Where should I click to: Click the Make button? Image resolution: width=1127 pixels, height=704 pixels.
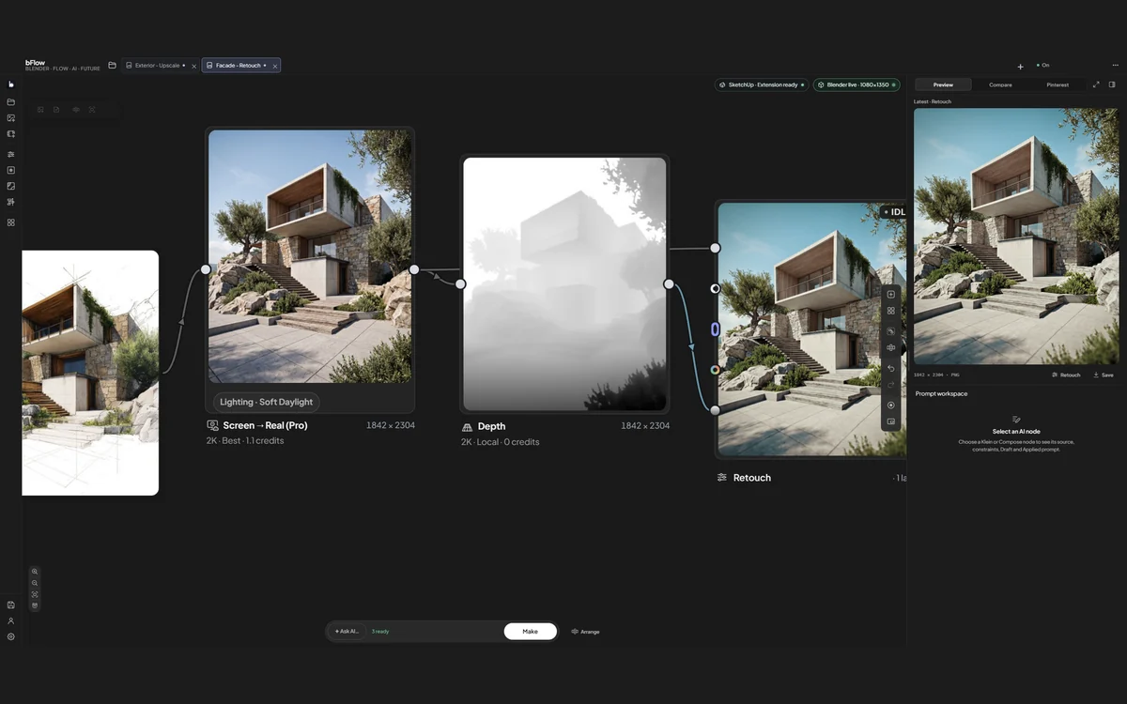531,632
